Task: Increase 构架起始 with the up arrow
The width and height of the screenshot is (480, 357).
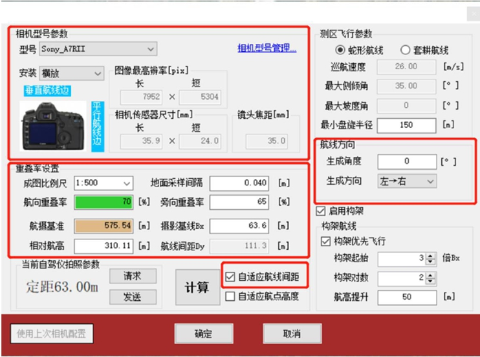Action: tap(430, 256)
